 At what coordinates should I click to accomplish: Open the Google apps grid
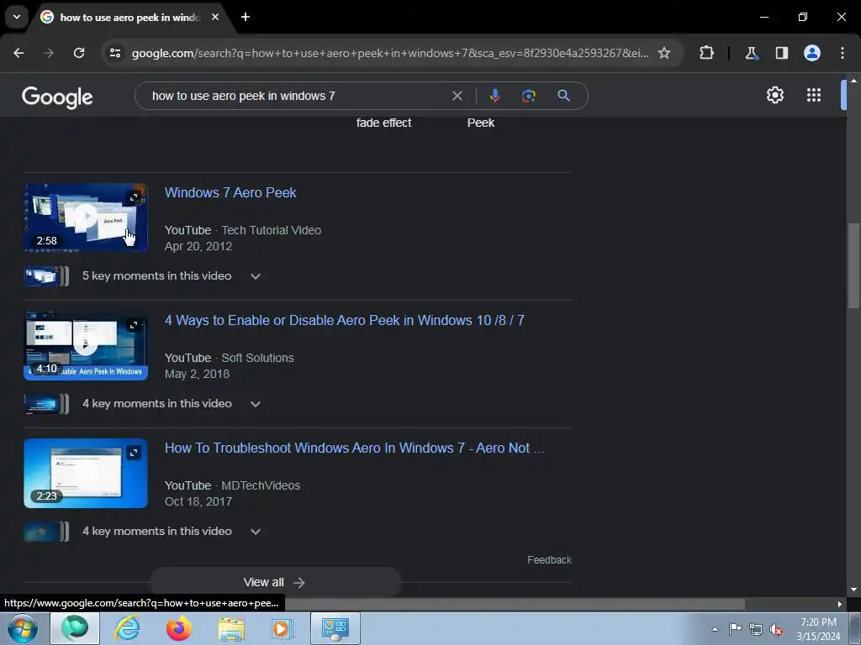click(x=814, y=96)
